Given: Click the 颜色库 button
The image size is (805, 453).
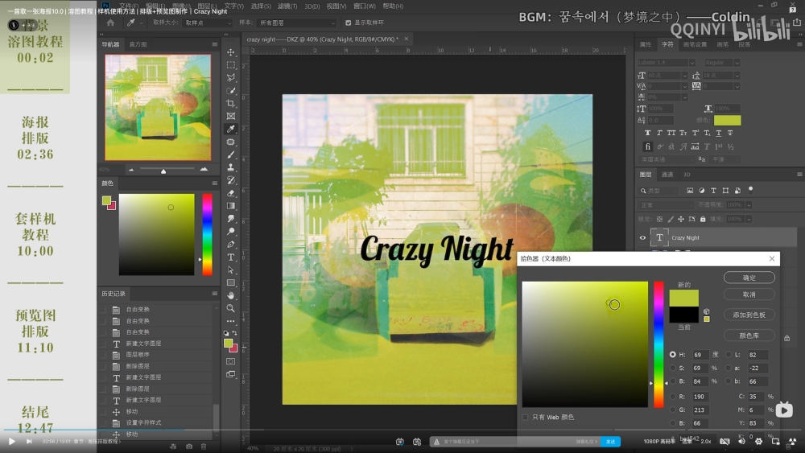Looking at the screenshot, I should pos(749,336).
